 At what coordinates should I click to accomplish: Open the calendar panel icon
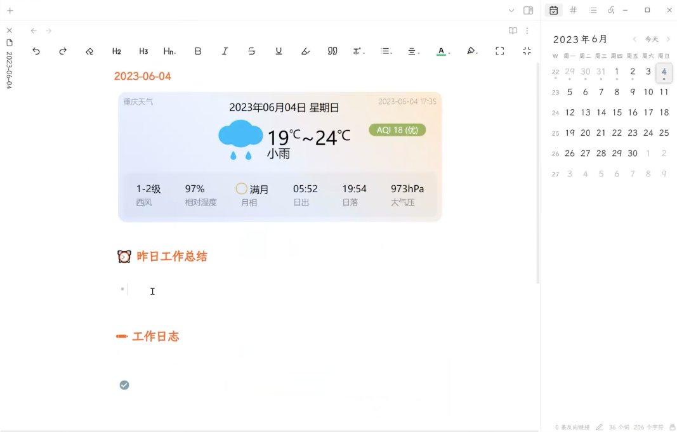pos(554,10)
